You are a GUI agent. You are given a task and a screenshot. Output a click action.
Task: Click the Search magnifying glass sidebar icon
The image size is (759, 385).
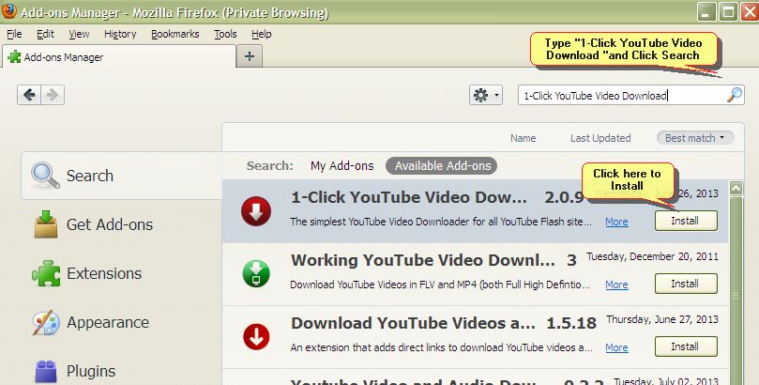[x=45, y=175]
